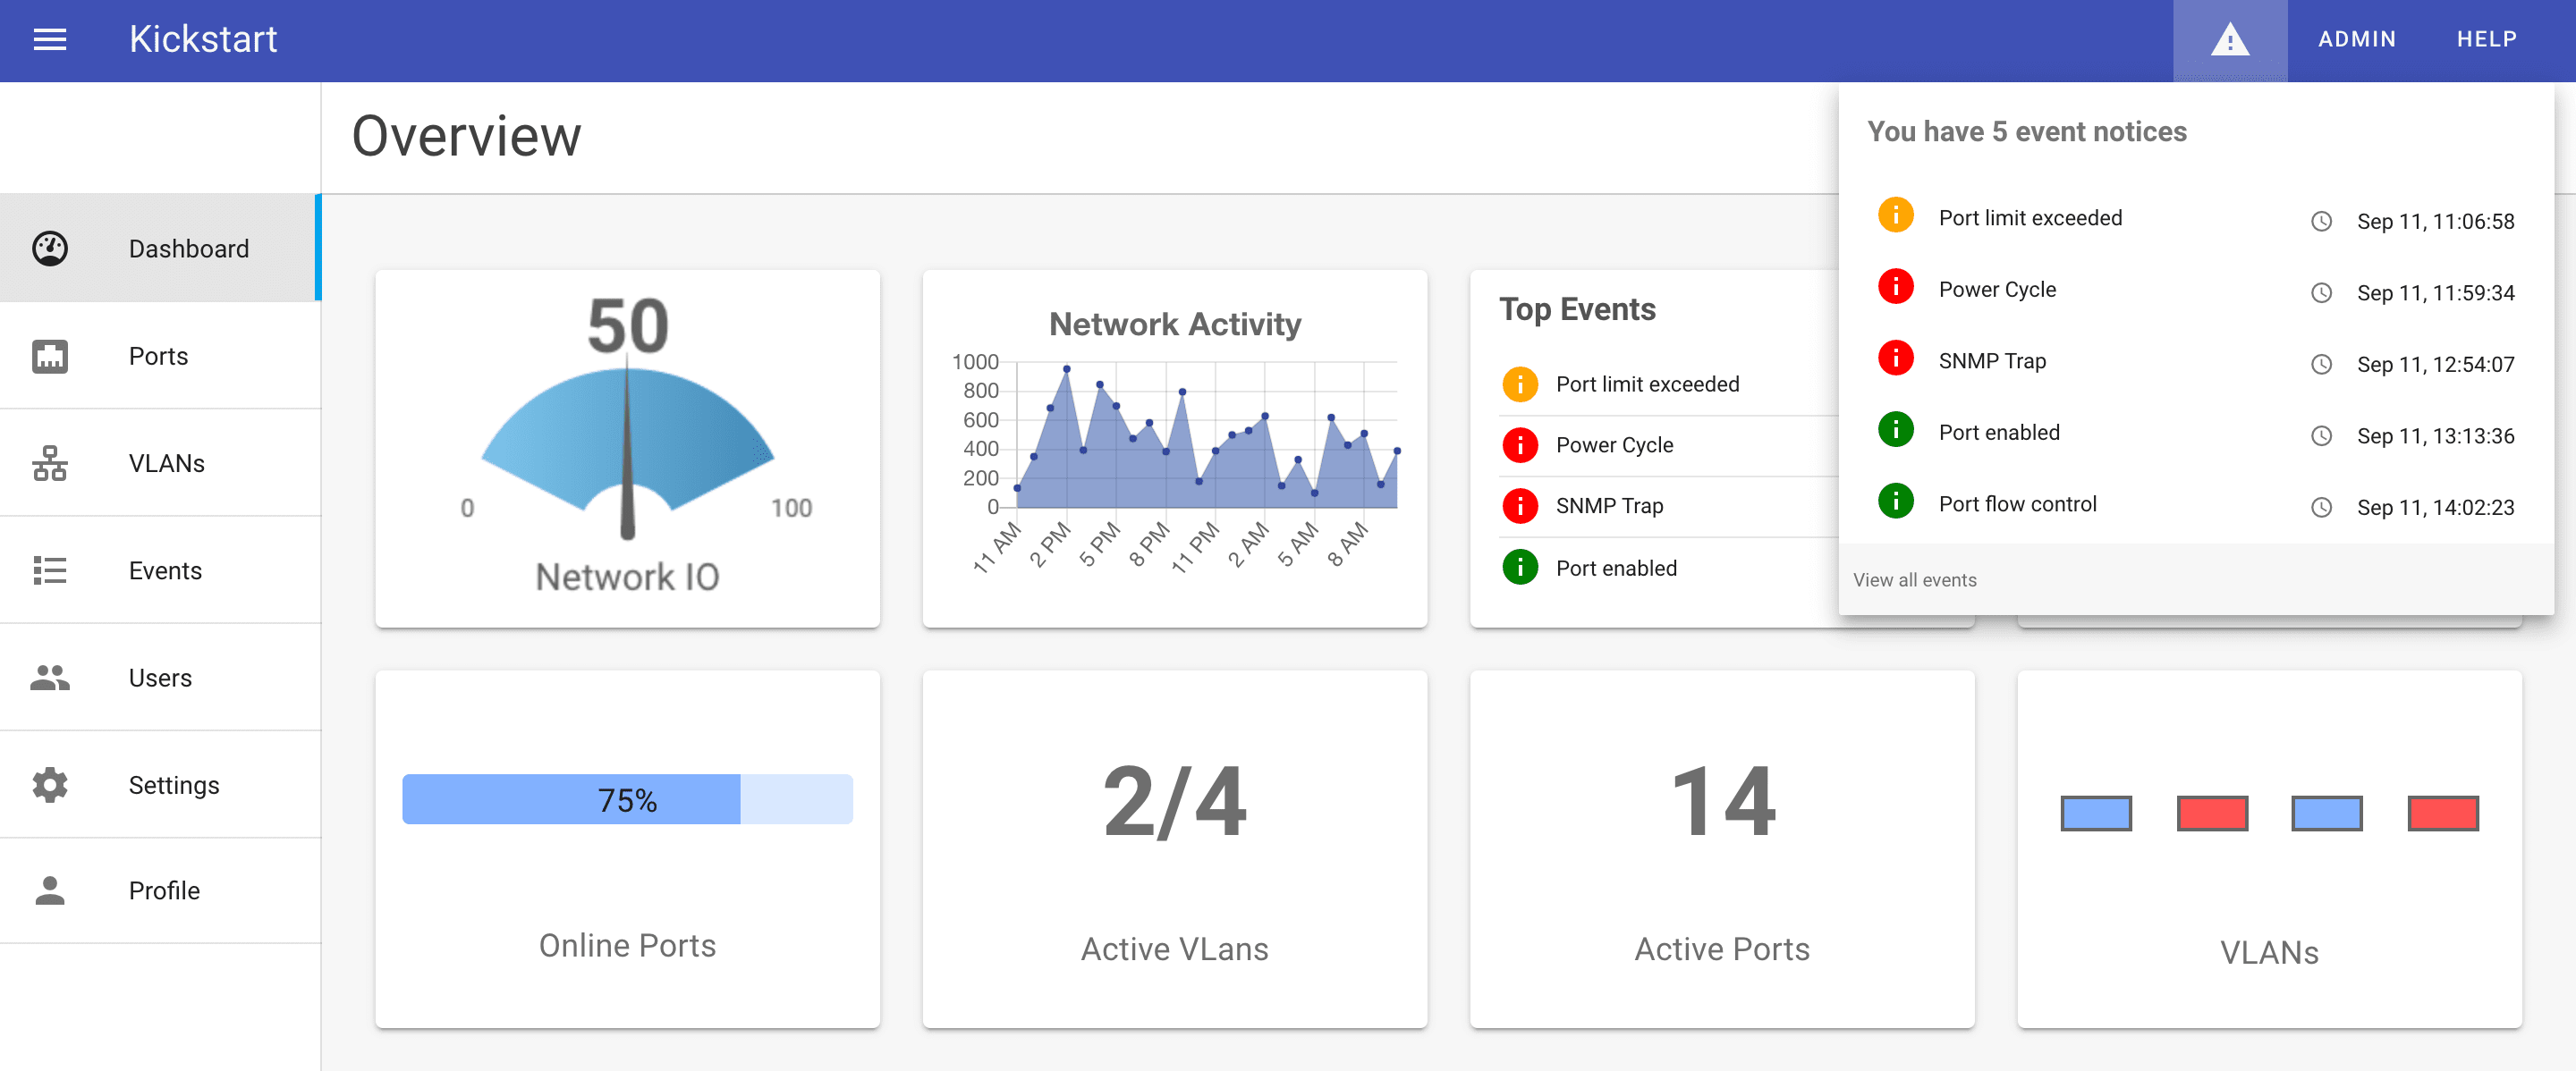Viewport: 2576px width, 1071px height.
Task: Follow the View all events link
Action: 1914,579
